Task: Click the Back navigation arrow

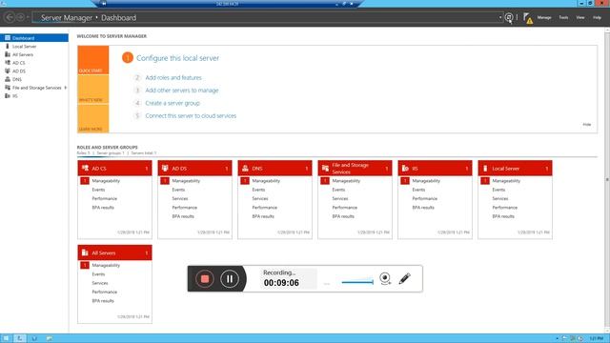Action: (x=10, y=17)
